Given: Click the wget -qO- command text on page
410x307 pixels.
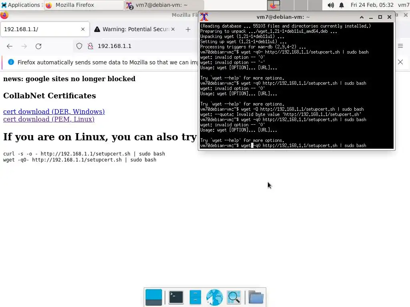Looking at the screenshot, I should (80, 160).
